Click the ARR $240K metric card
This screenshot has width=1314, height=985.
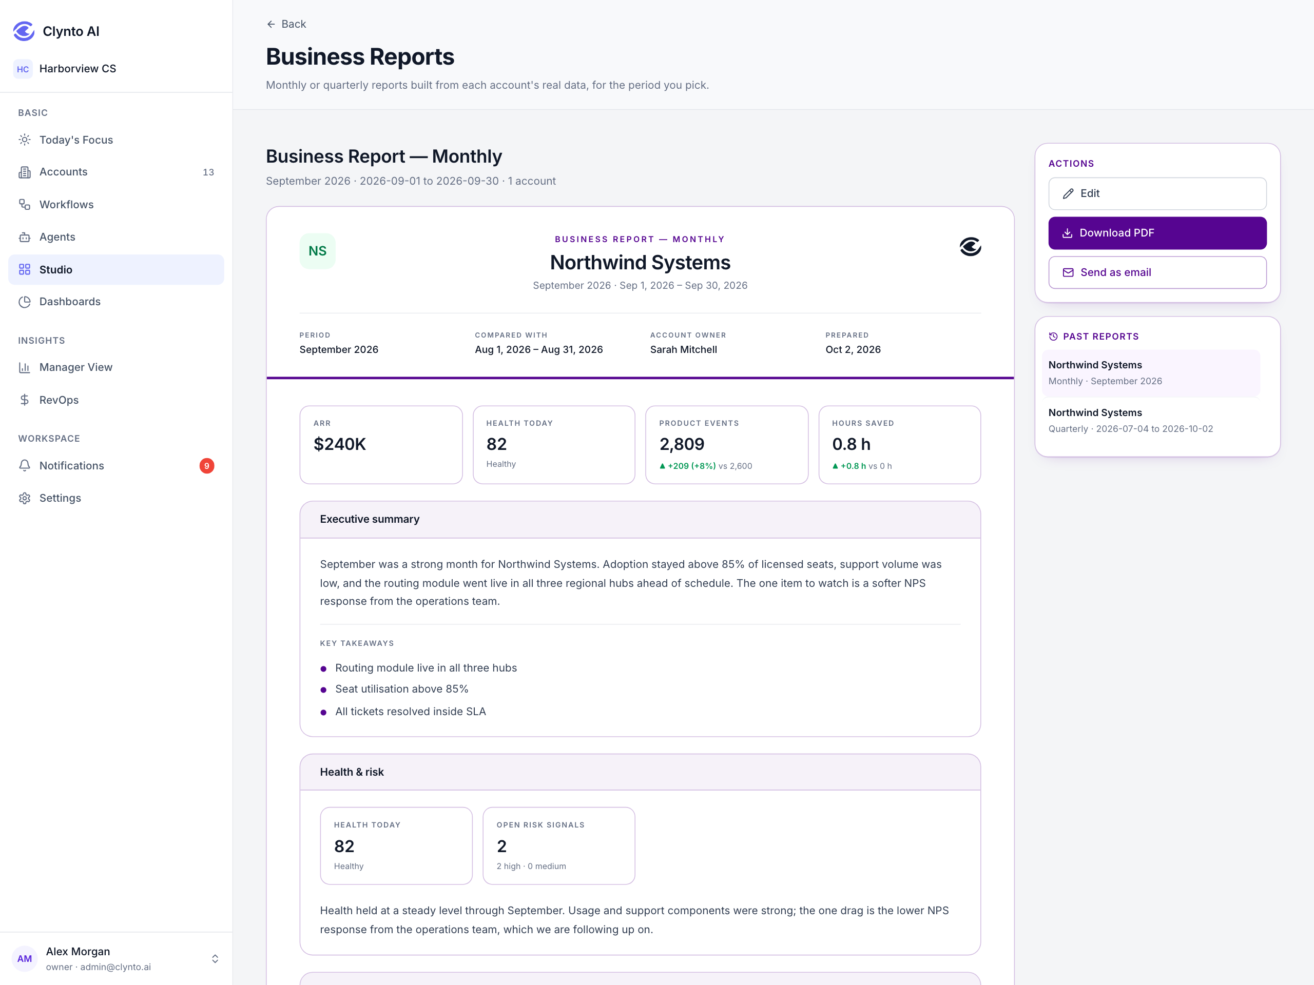click(x=381, y=445)
